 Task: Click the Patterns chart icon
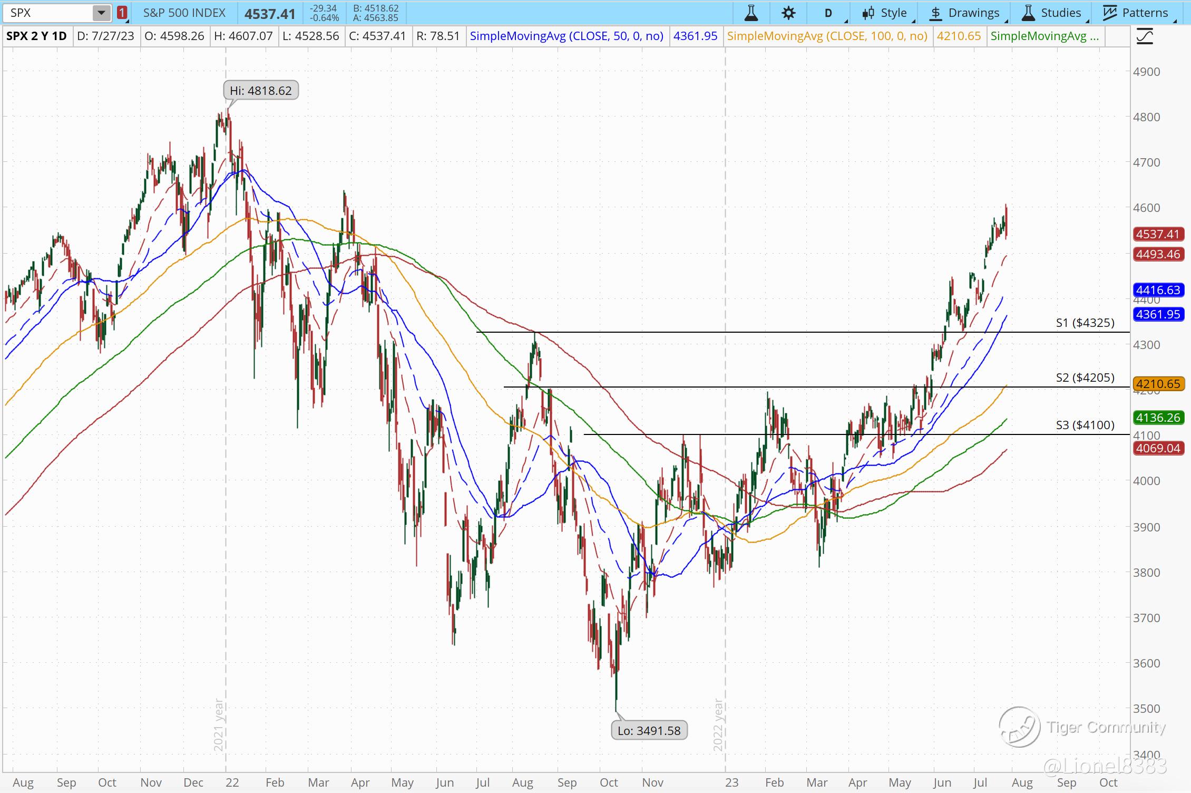[1109, 13]
